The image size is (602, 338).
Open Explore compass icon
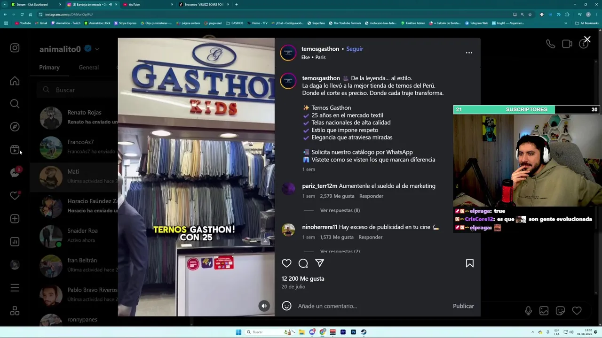click(15, 127)
